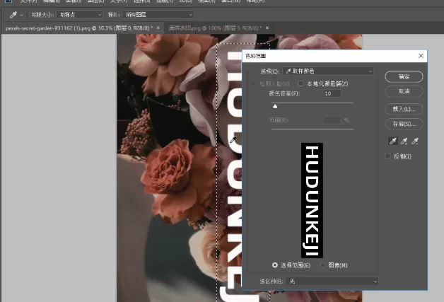444x302 pixels.
Task: Select the Eyedropper sampling tool in the dialog
Action: tap(393, 141)
